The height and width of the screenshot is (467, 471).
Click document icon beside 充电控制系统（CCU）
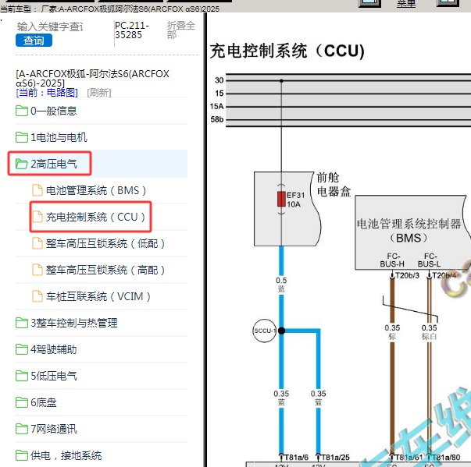coord(37,217)
